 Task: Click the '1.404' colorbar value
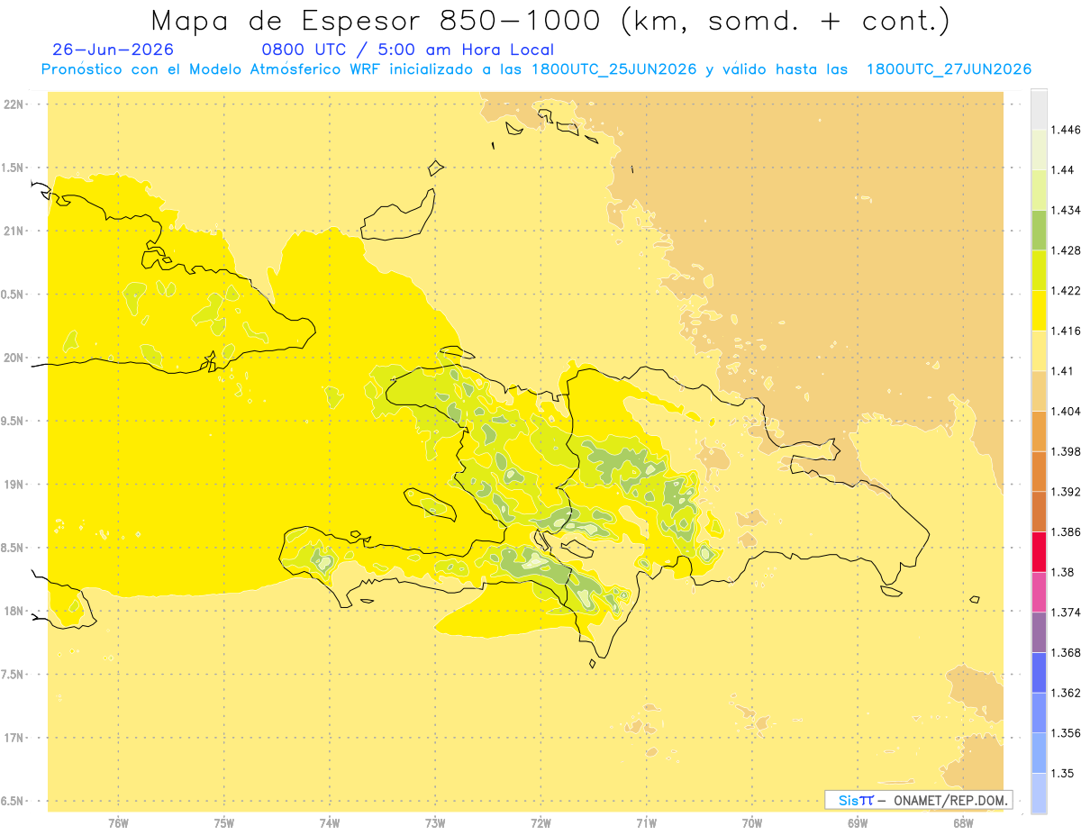pos(1066,412)
